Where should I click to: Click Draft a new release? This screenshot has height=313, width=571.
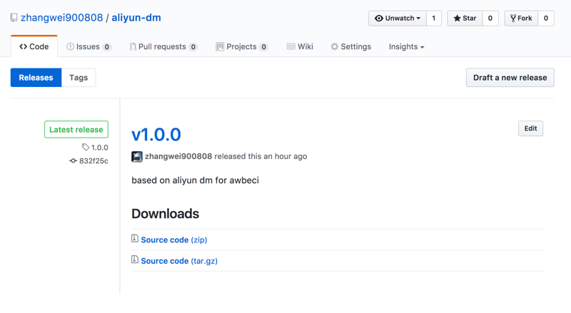510,78
